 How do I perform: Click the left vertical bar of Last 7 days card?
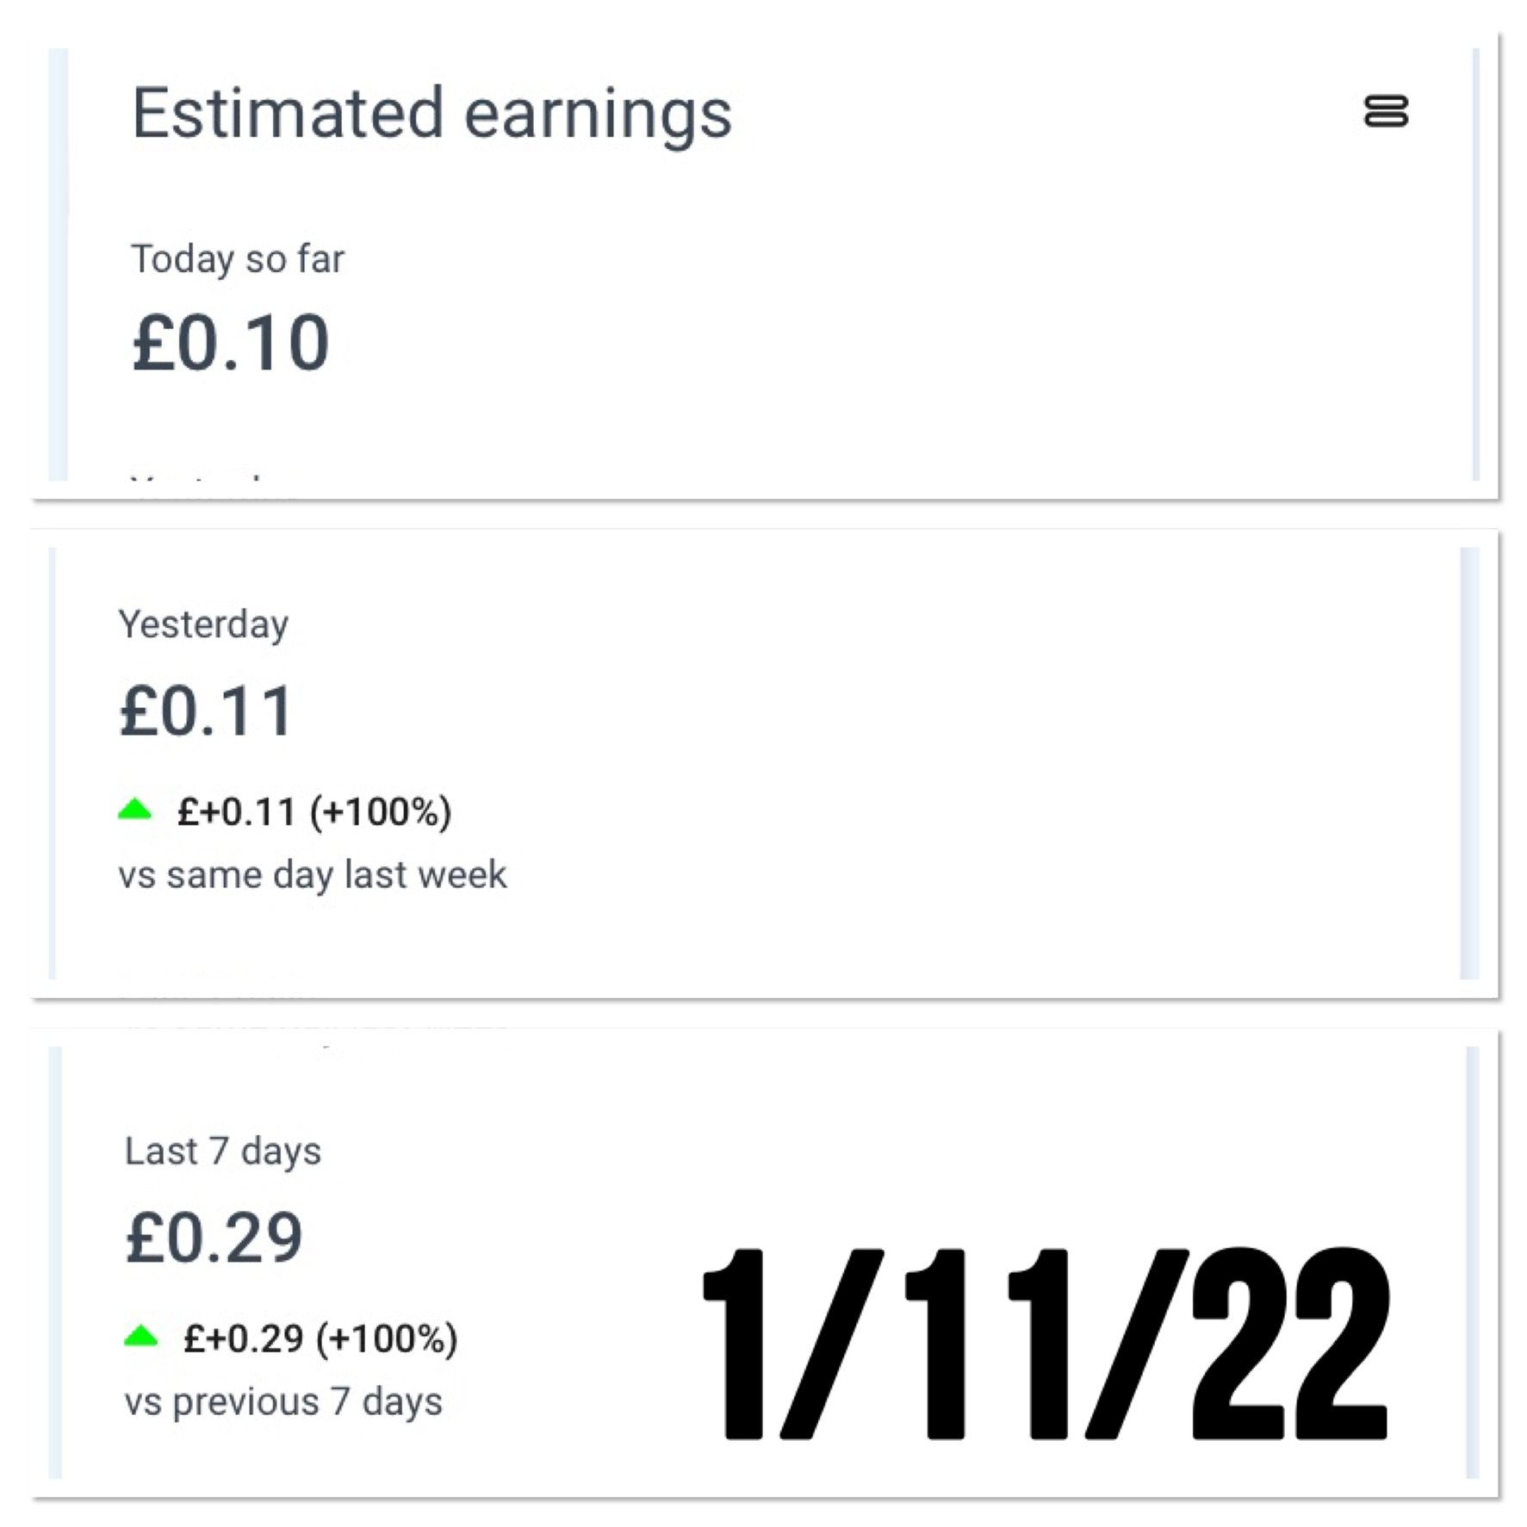click(x=55, y=1262)
